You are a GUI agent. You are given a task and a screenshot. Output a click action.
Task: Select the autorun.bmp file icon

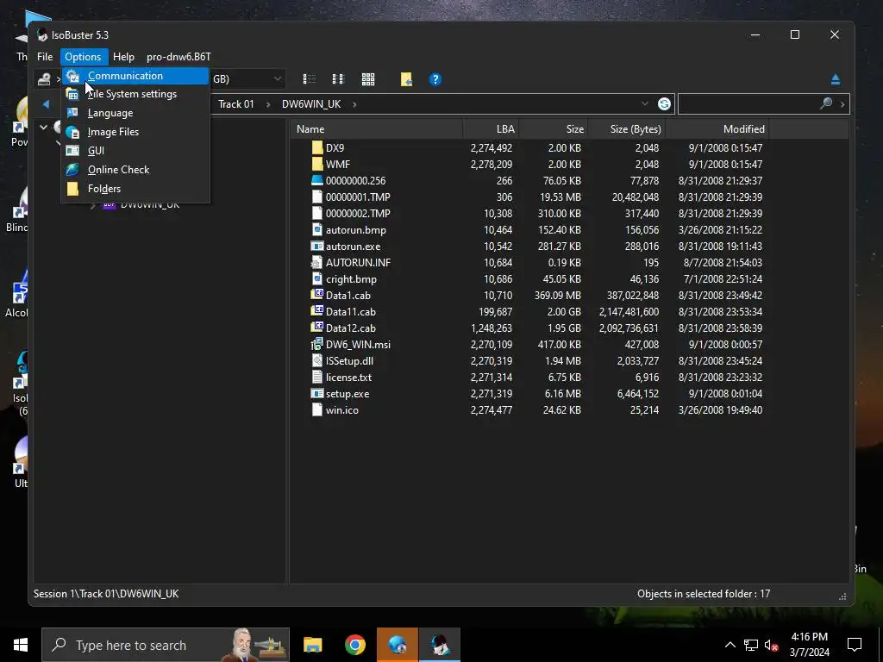point(317,229)
